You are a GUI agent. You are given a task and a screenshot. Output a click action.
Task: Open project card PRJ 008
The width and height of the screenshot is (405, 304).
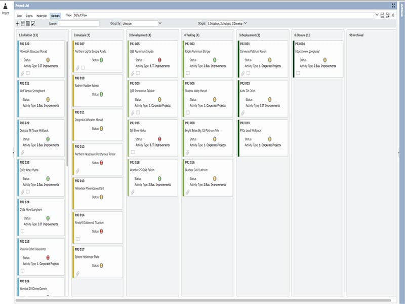pyautogui.click(x=208, y=138)
